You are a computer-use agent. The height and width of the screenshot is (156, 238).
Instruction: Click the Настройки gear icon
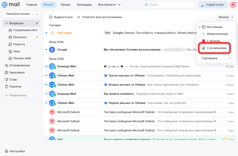tap(6, 151)
